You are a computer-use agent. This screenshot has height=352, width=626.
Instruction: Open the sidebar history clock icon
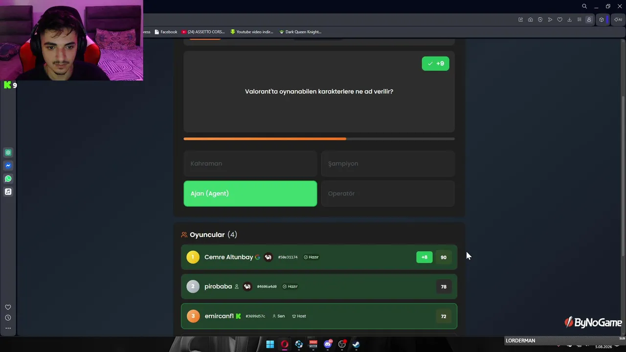[8, 318]
